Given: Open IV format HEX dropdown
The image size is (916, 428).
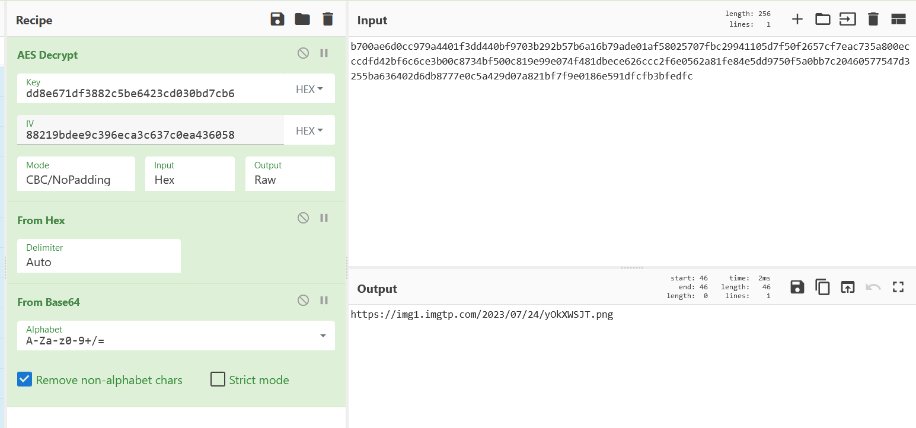Looking at the screenshot, I should 309,130.
